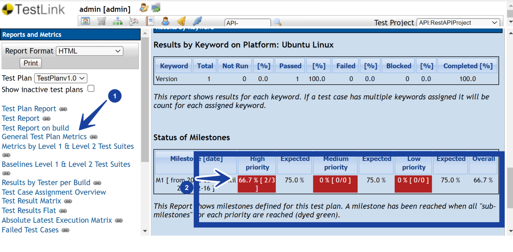Click the shopping cart toolbar icon

click(102, 21)
